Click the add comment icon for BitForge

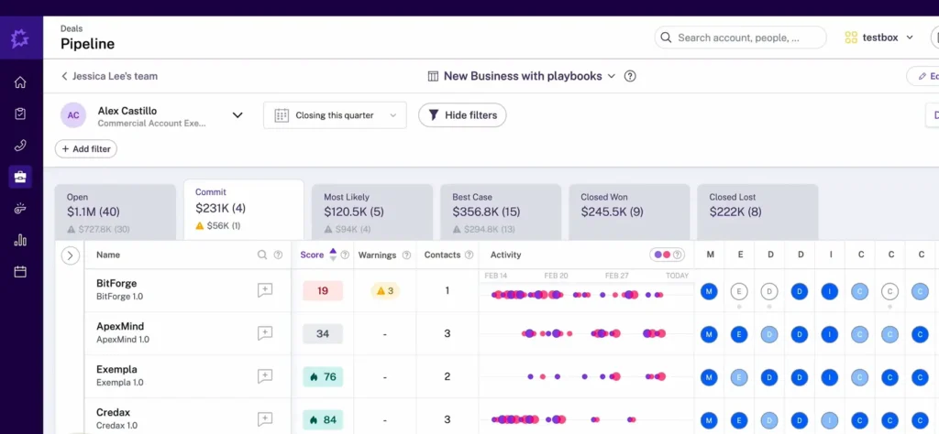click(x=265, y=290)
